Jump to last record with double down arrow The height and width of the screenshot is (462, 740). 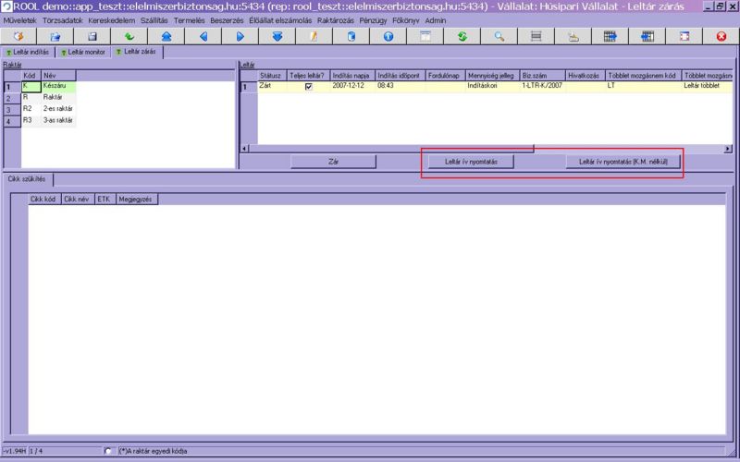click(277, 36)
